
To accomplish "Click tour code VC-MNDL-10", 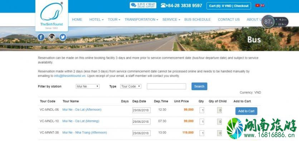I will pos(49,121).
